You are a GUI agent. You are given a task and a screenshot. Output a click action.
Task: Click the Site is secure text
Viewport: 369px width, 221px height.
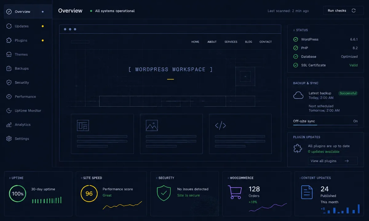[x=188, y=195]
